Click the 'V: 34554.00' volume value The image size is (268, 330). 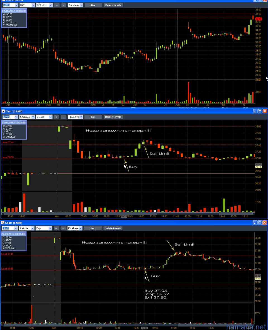pos(9,137)
